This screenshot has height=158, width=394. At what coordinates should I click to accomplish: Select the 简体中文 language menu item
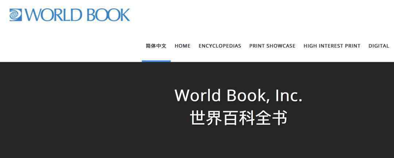[156, 46]
